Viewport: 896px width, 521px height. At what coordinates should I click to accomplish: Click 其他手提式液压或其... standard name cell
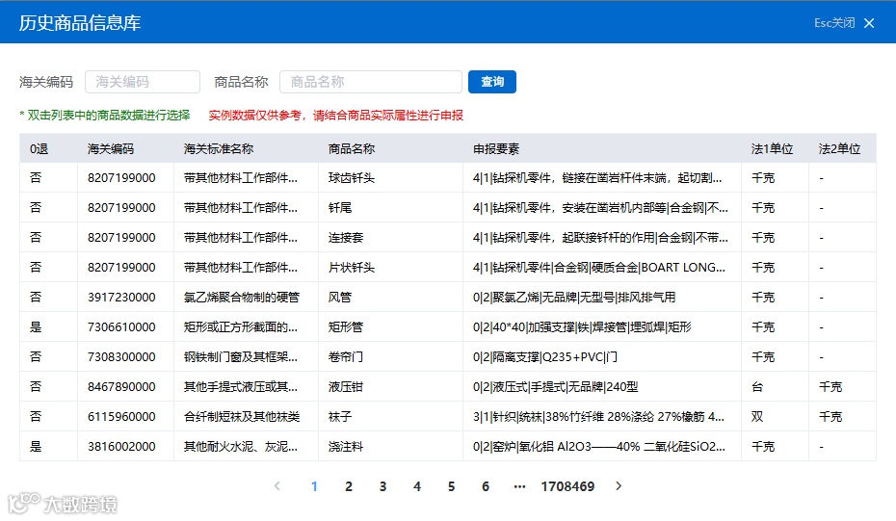point(241,387)
